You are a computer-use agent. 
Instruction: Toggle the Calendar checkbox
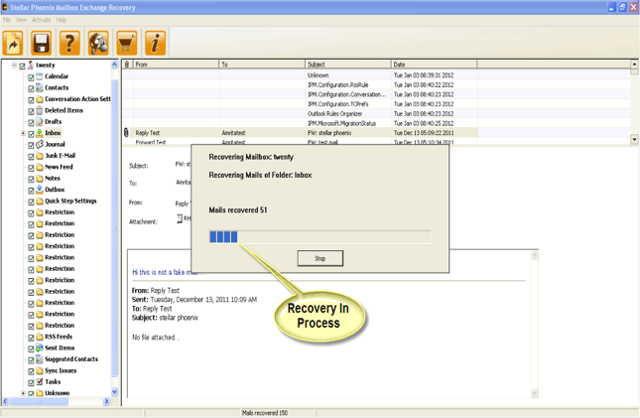click(31, 76)
